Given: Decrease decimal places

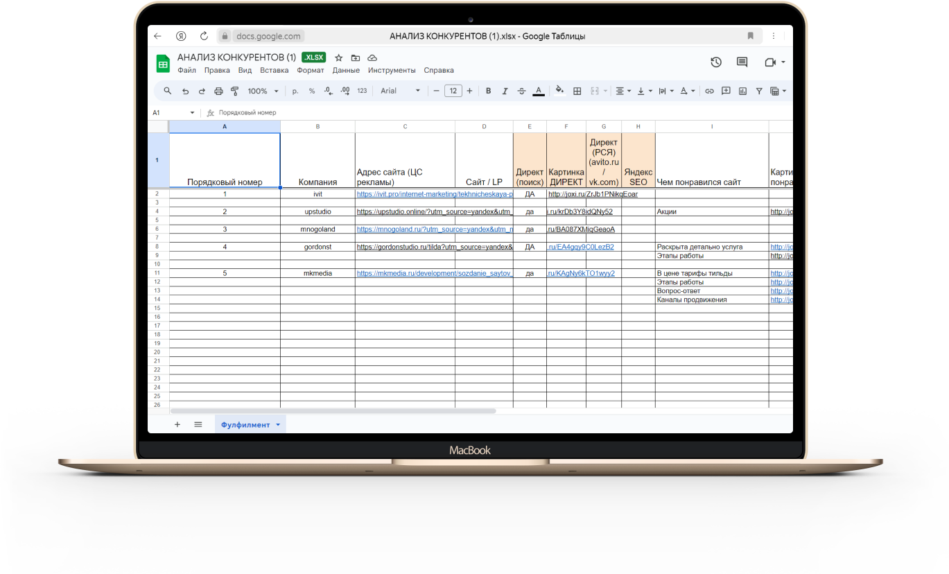Looking at the screenshot, I should 329,91.
